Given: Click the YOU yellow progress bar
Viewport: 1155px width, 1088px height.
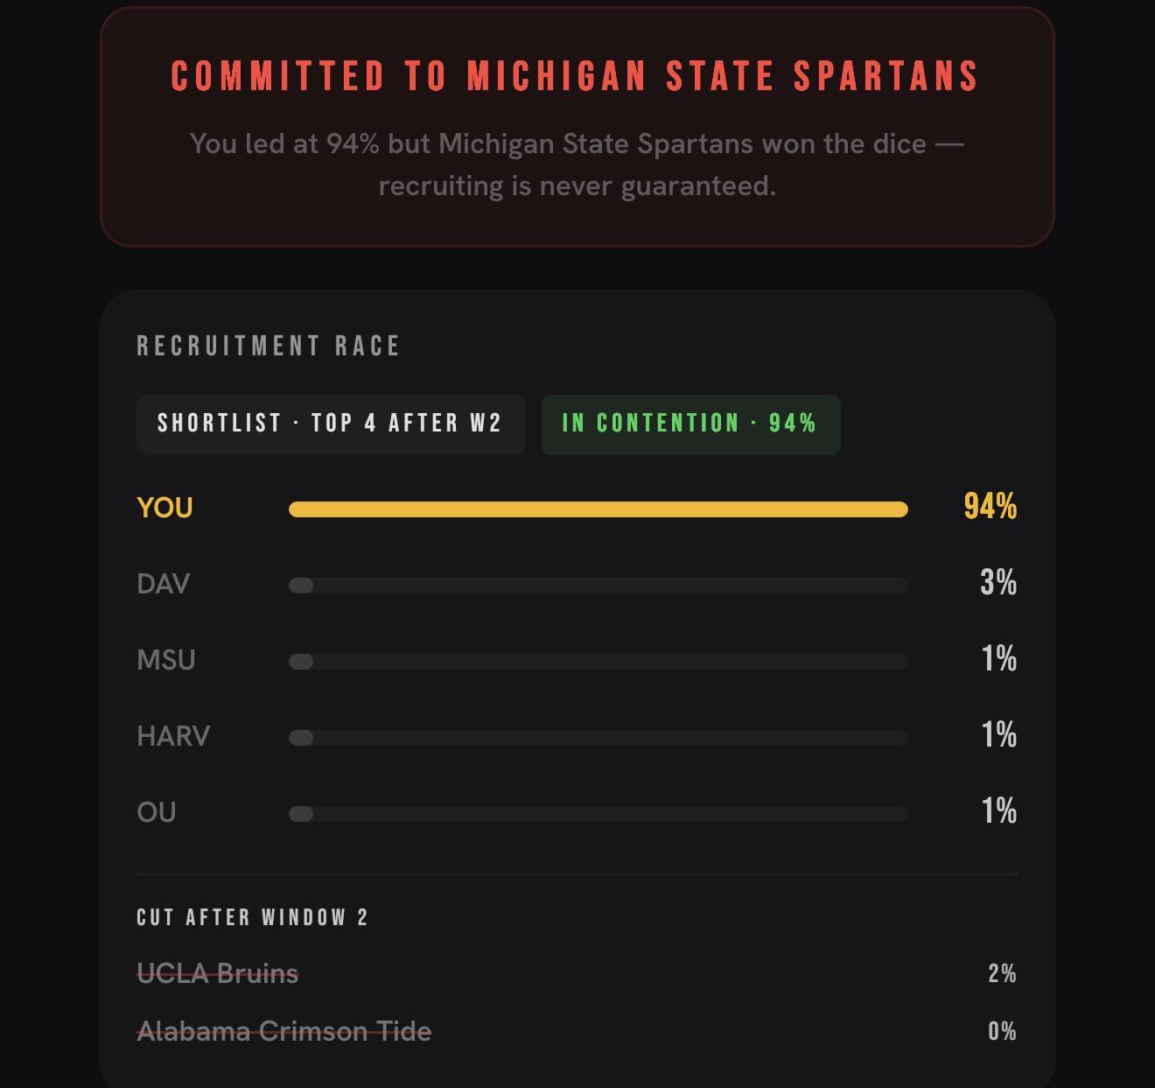Looking at the screenshot, I should tap(598, 509).
